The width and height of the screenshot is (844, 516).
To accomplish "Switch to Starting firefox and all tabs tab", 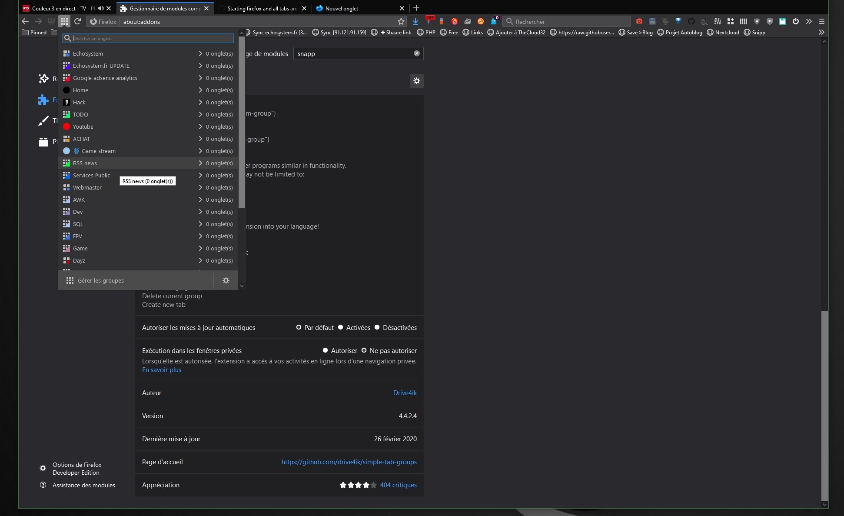I will [x=262, y=8].
